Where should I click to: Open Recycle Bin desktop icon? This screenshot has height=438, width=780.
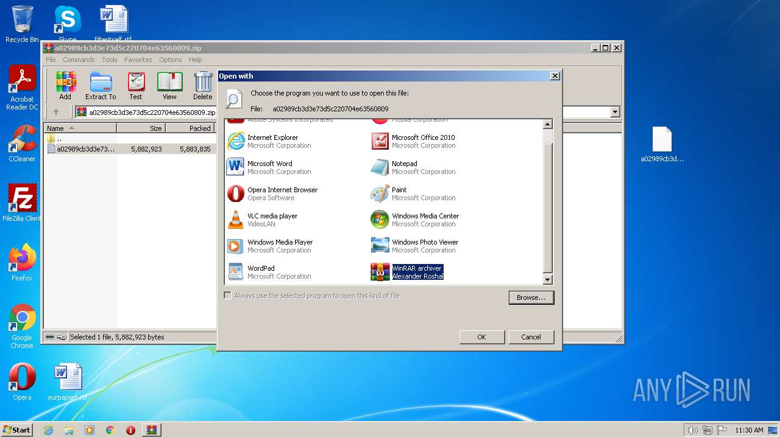[x=22, y=24]
